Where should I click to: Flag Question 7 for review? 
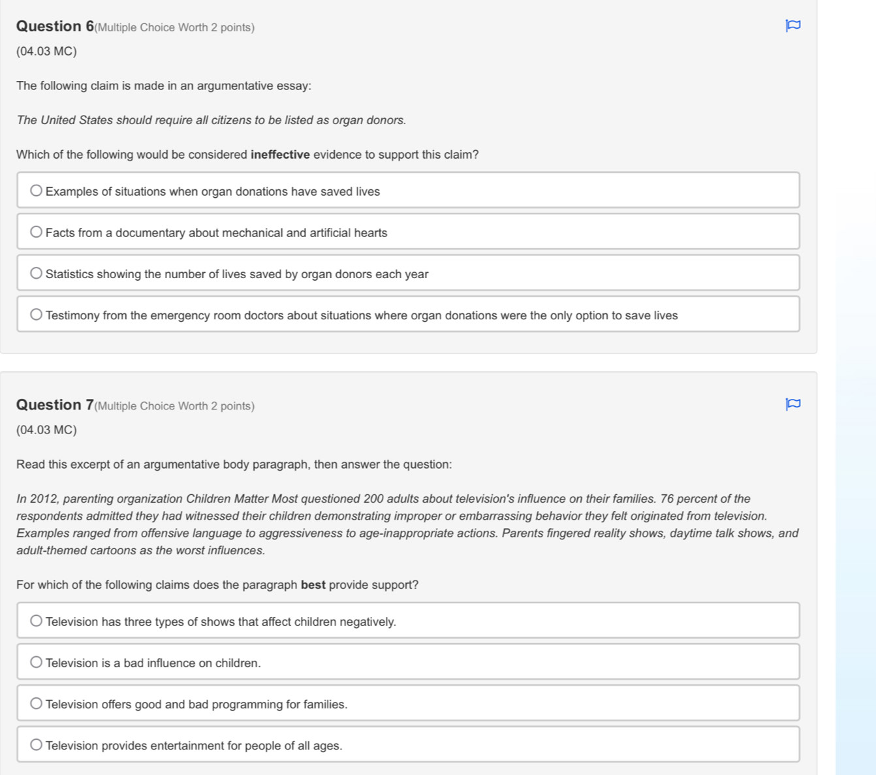click(792, 405)
